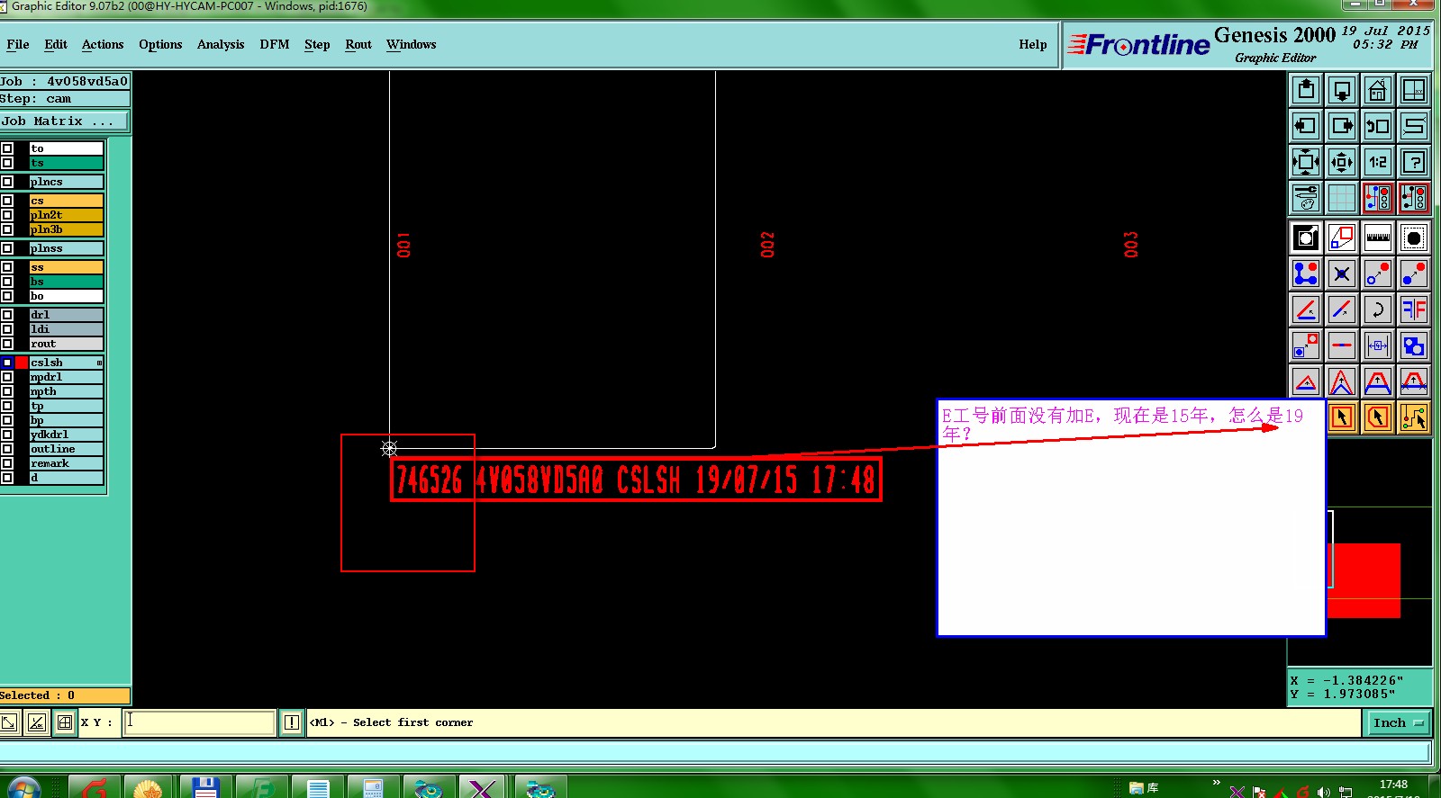This screenshot has height=798, width=1441.
Task: Click the pan up view icon
Action: click(1306, 90)
